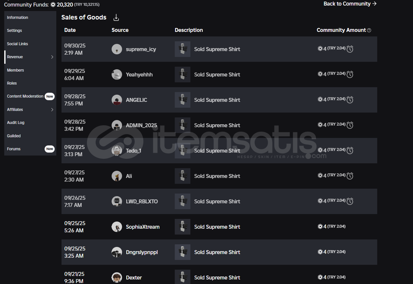Open the Members section
413x284 pixels.
point(16,70)
